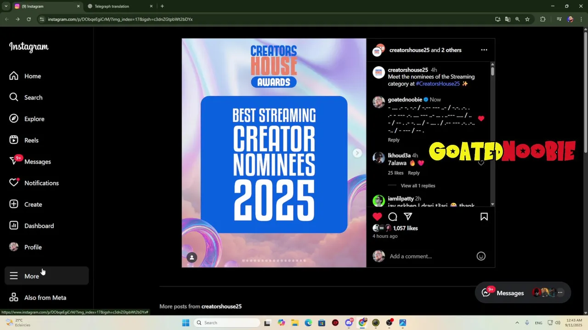Share the post with the paper plane icon
This screenshot has height=330, width=588.
(408, 216)
